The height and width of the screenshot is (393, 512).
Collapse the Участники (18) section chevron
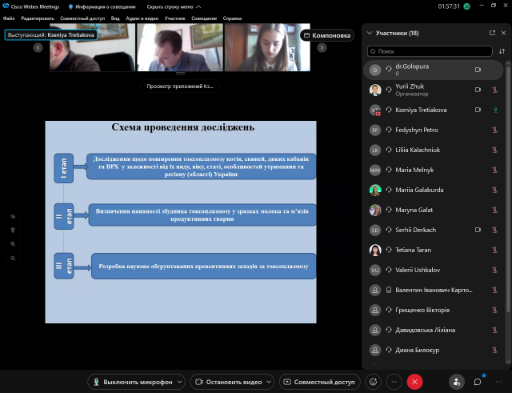370,33
